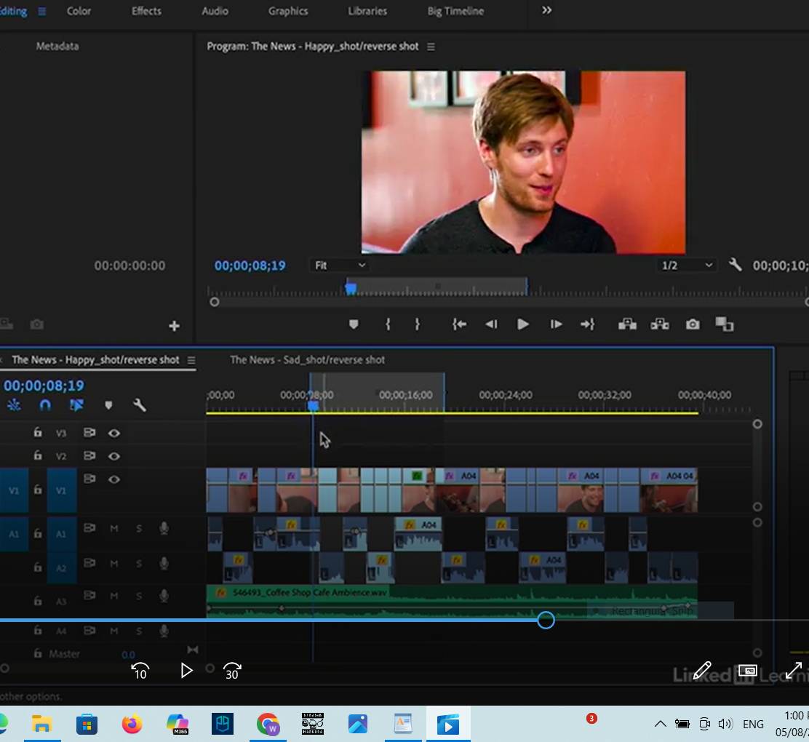Switch to the Sad_shot/reverse shot sequence tab
The width and height of the screenshot is (809, 742).
click(x=307, y=359)
